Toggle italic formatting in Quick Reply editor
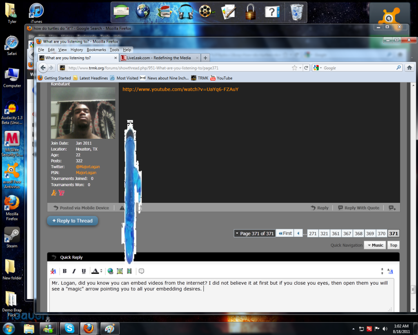This screenshot has width=418, height=335. pos(74,271)
